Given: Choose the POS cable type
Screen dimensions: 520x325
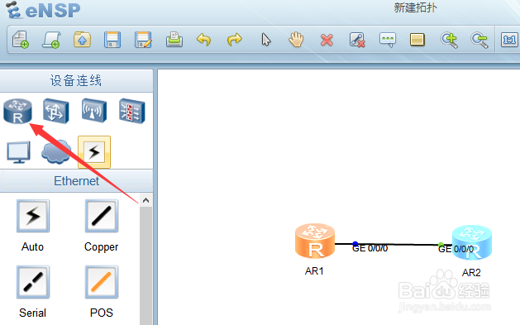Looking at the screenshot, I should coord(102,282).
